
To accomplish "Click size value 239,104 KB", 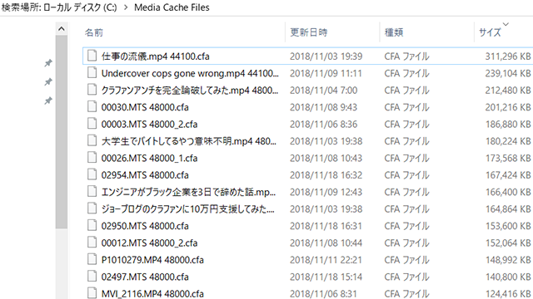I will pyautogui.click(x=508, y=73).
